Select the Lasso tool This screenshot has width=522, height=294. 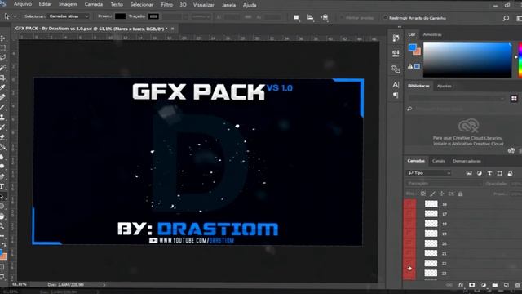click(x=2, y=58)
